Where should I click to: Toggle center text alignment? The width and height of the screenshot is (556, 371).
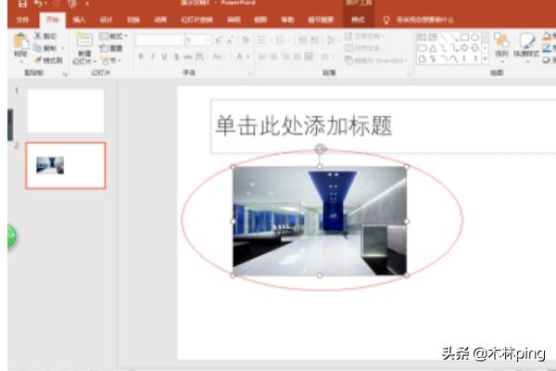pos(273,56)
